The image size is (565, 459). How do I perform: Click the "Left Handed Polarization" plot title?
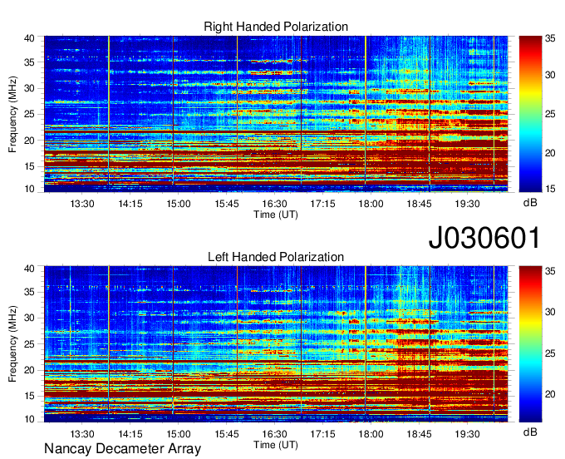pos(276,257)
